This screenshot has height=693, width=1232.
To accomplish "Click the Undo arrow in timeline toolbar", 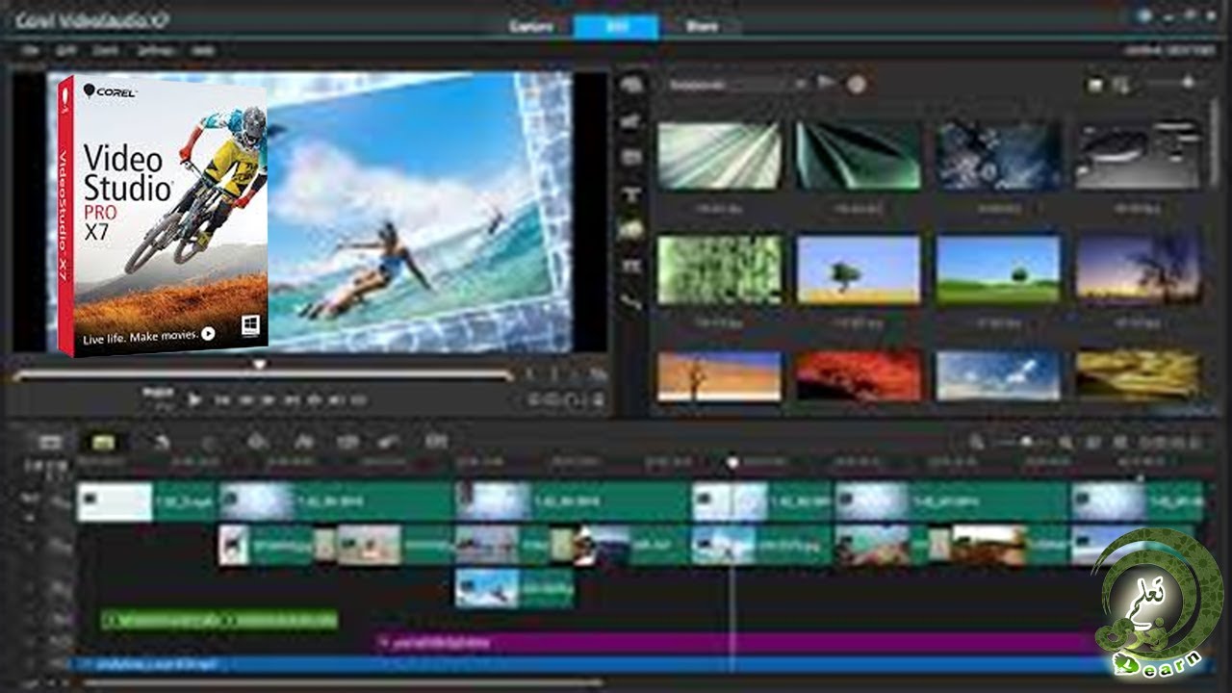I will 163,442.
